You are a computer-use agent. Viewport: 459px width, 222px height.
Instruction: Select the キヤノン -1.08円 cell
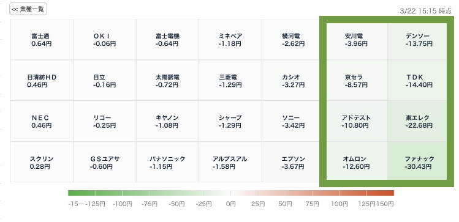point(167,121)
